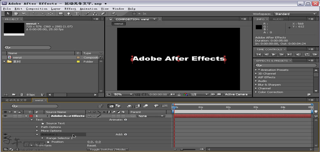Select the Hand tool
Image resolution: width=320 pixels, height=152 pixels.
point(16,14)
